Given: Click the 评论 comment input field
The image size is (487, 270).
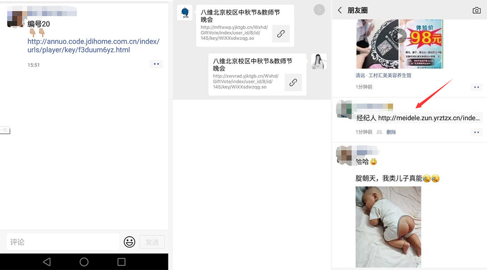Looking at the screenshot, I should point(63,242).
